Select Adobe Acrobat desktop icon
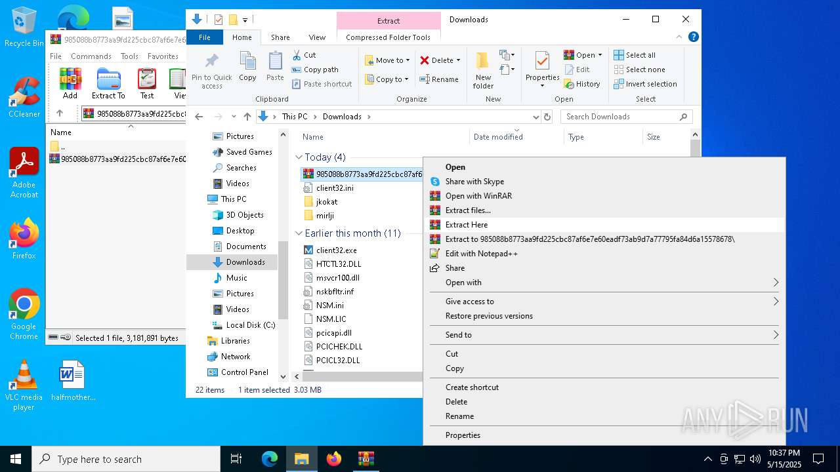The image size is (840, 472). point(24,172)
